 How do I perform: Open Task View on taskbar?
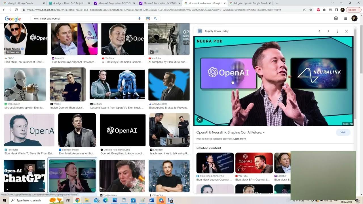(68, 200)
